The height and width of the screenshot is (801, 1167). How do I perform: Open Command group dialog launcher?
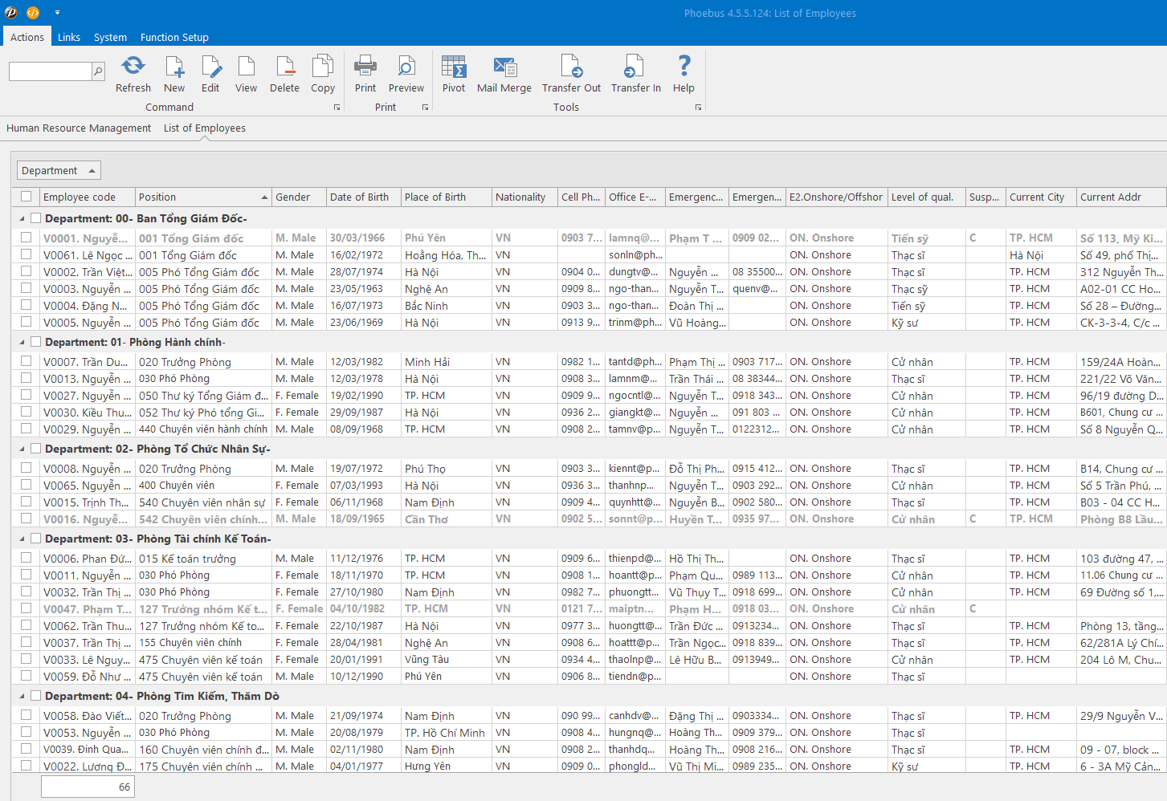(x=337, y=107)
